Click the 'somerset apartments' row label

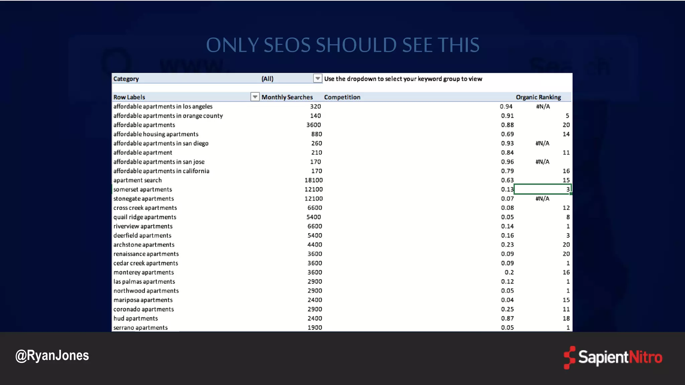pos(142,189)
